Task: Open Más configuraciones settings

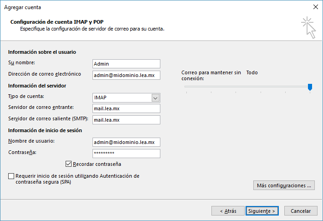Action: click(284, 185)
